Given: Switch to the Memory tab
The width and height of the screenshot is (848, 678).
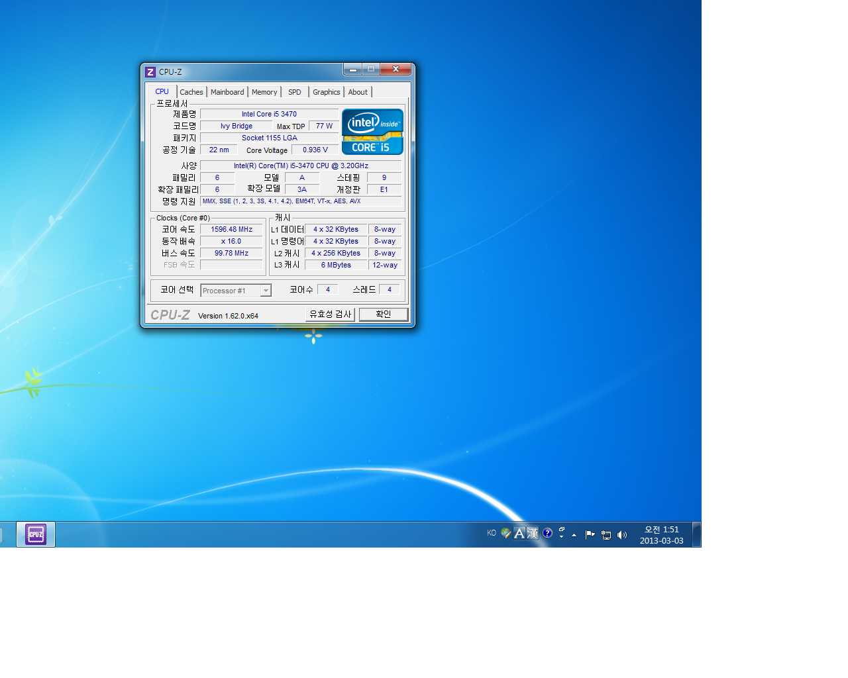Looking at the screenshot, I should click(x=264, y=92).
